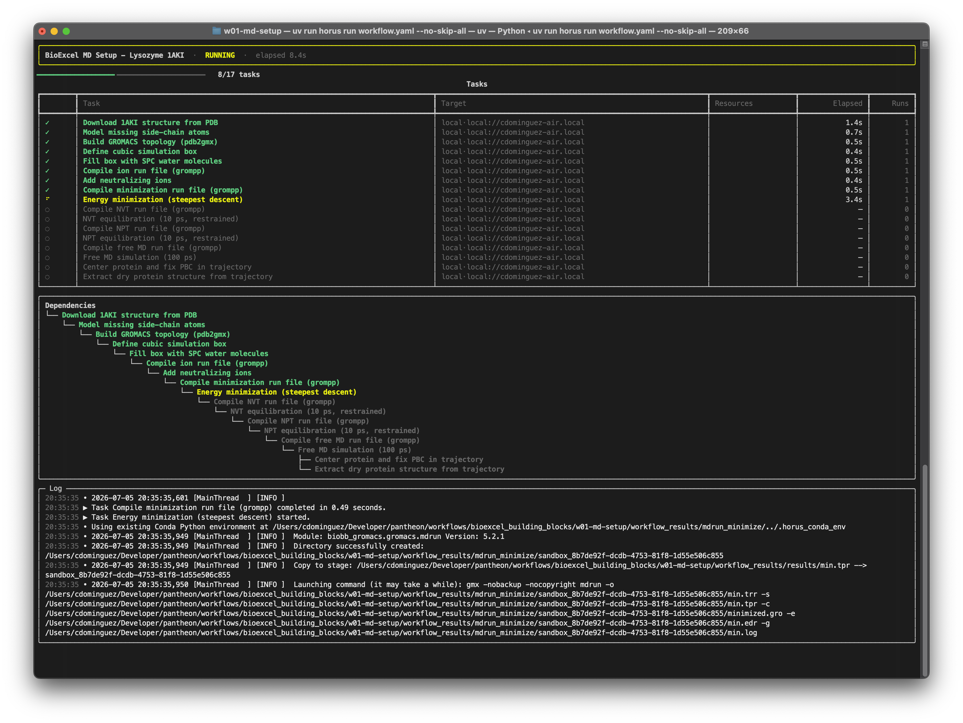
Task: Select Compile free MD run file in Dependencies tree
Action: (351, 440)
